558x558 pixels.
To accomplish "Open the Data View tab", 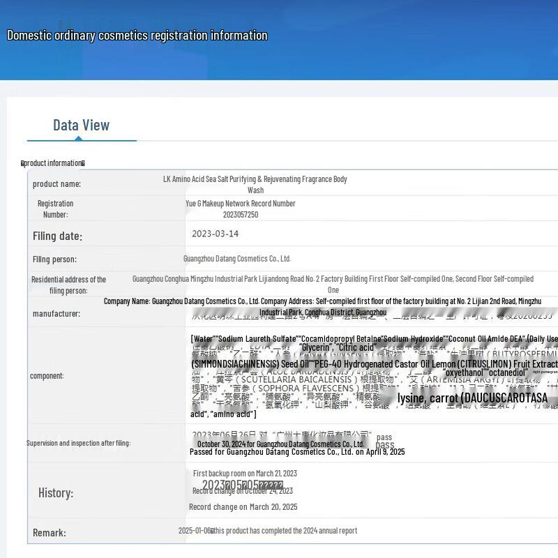I will [81, 126].
